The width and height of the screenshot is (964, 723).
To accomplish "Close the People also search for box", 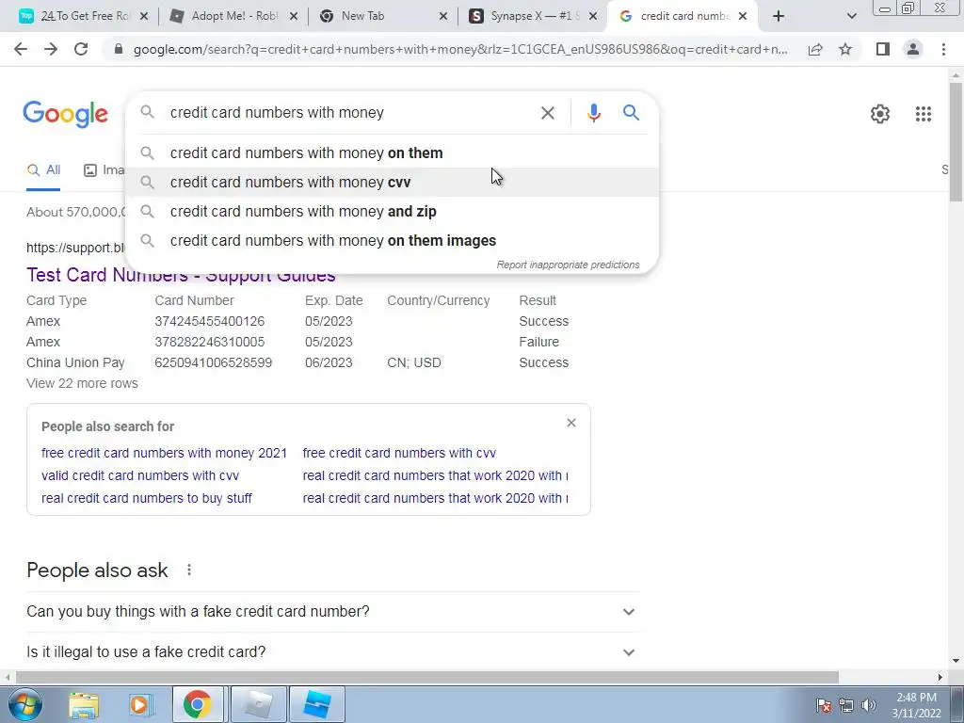I will [571, 423].
